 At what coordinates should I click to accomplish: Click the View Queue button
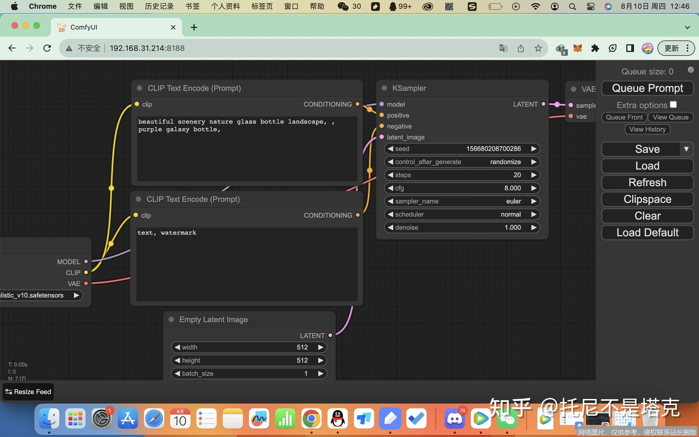click(x=670, y=117)
